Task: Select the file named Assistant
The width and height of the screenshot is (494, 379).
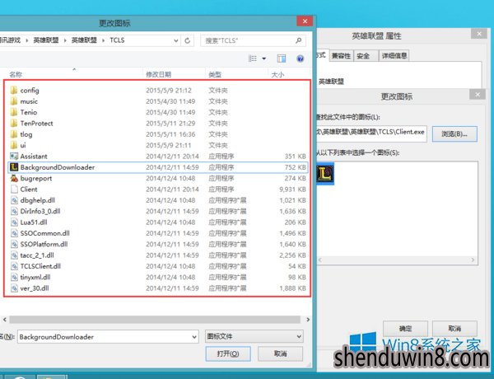Action: [x=34, y=157]
